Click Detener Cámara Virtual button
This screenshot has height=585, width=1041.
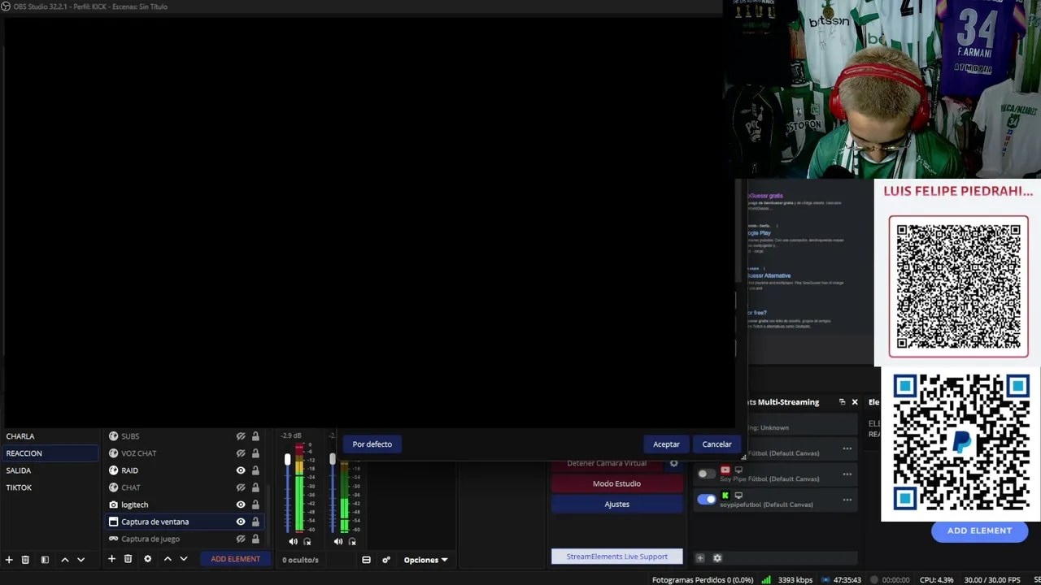tap(607, 464)
